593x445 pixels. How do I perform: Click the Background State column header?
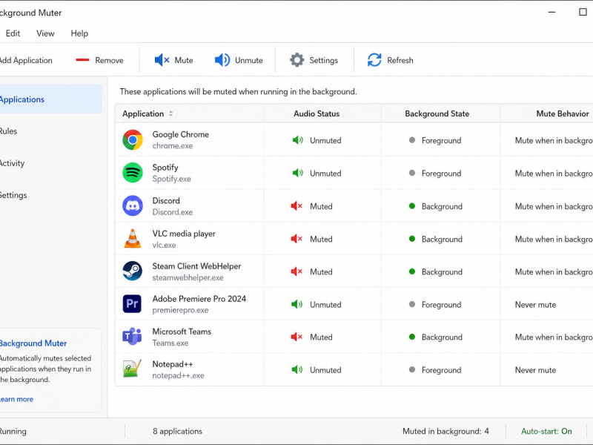(x=437, y=113)
